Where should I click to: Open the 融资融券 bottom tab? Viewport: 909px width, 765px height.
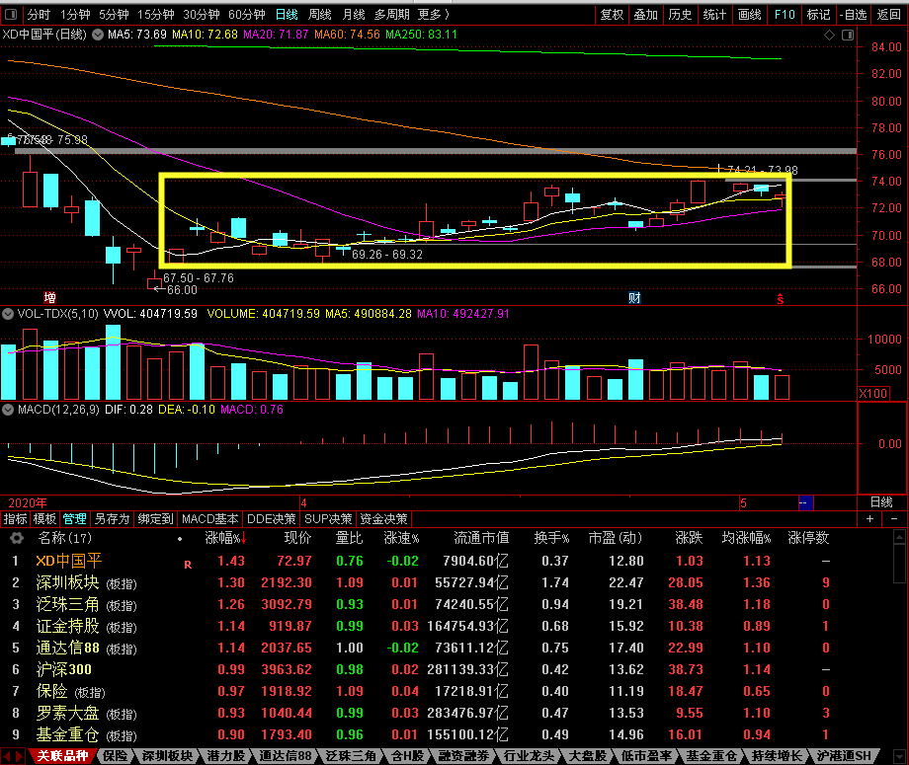point(463,756)
